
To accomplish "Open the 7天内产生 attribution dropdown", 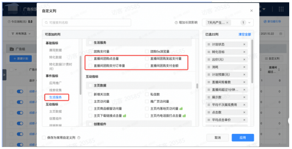I will [228, 23].
